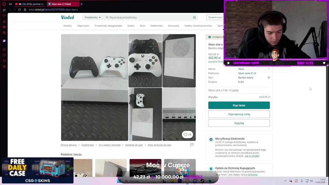Open Extensions cube icon in sidebar
This screenshot has height=185, width=329.
tap(4, 61)
